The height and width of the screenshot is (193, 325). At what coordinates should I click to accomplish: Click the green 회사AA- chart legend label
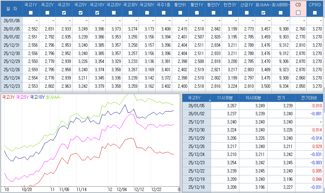coord(54,97)
